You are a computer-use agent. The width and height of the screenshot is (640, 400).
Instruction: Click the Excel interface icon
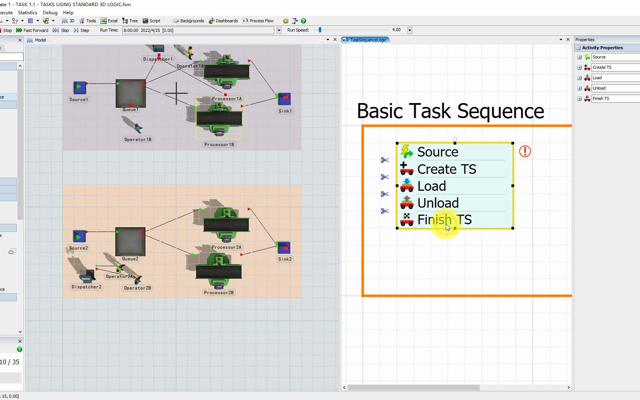(109, 21)
